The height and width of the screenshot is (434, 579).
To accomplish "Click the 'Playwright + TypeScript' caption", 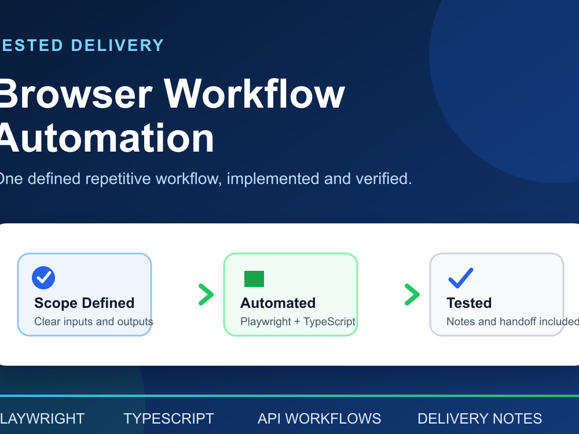I will click(x=298, y=321).
